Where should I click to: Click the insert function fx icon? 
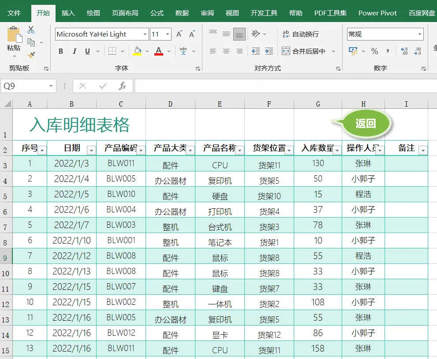tap(122, 86)
